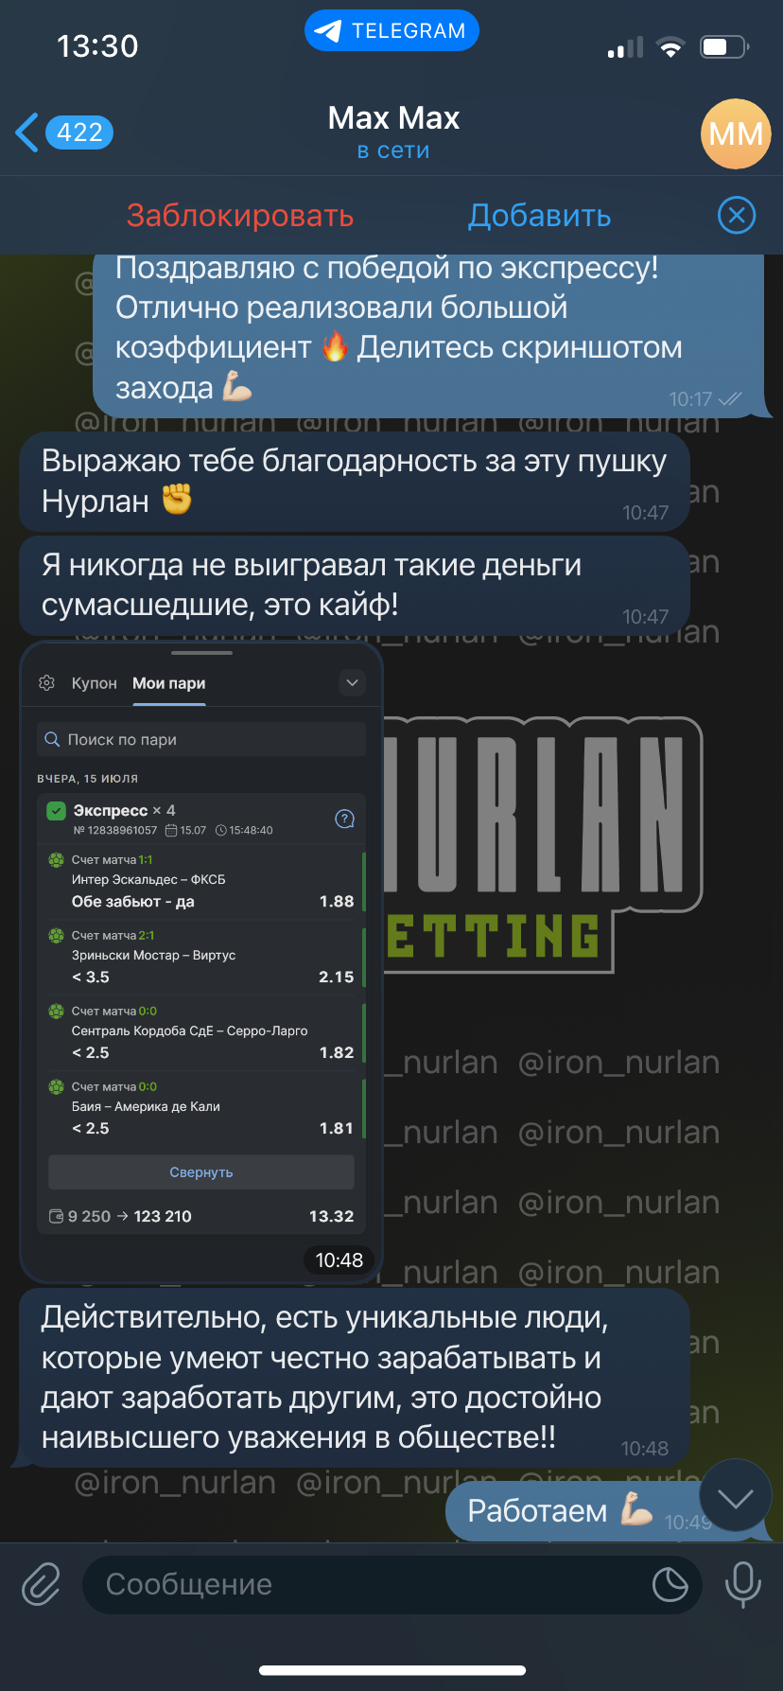Select the Мои пари tab
Viewport: 783px width, 1691px height.
[x=169, y=683]
